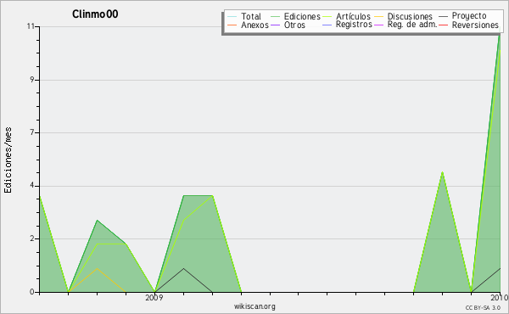
Task: Click the yellow Discusiones line swatch
Action: (379, 16)
